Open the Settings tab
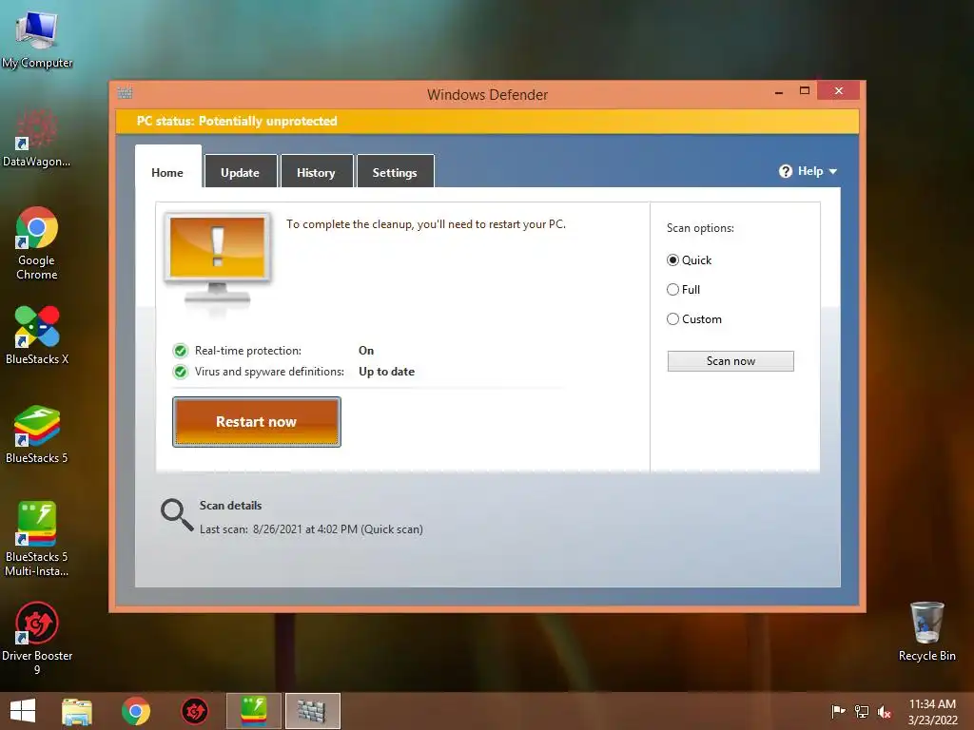974x730 pixels. [395, 172]
